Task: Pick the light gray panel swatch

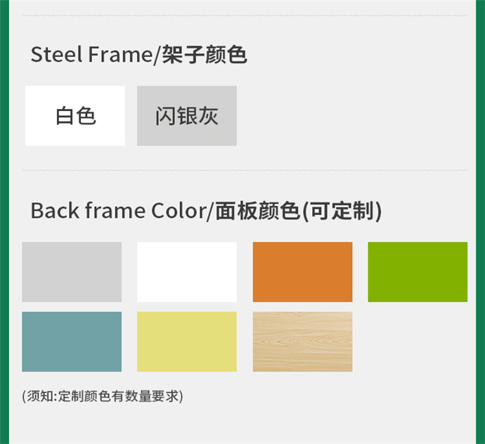Action: (72, 272)
